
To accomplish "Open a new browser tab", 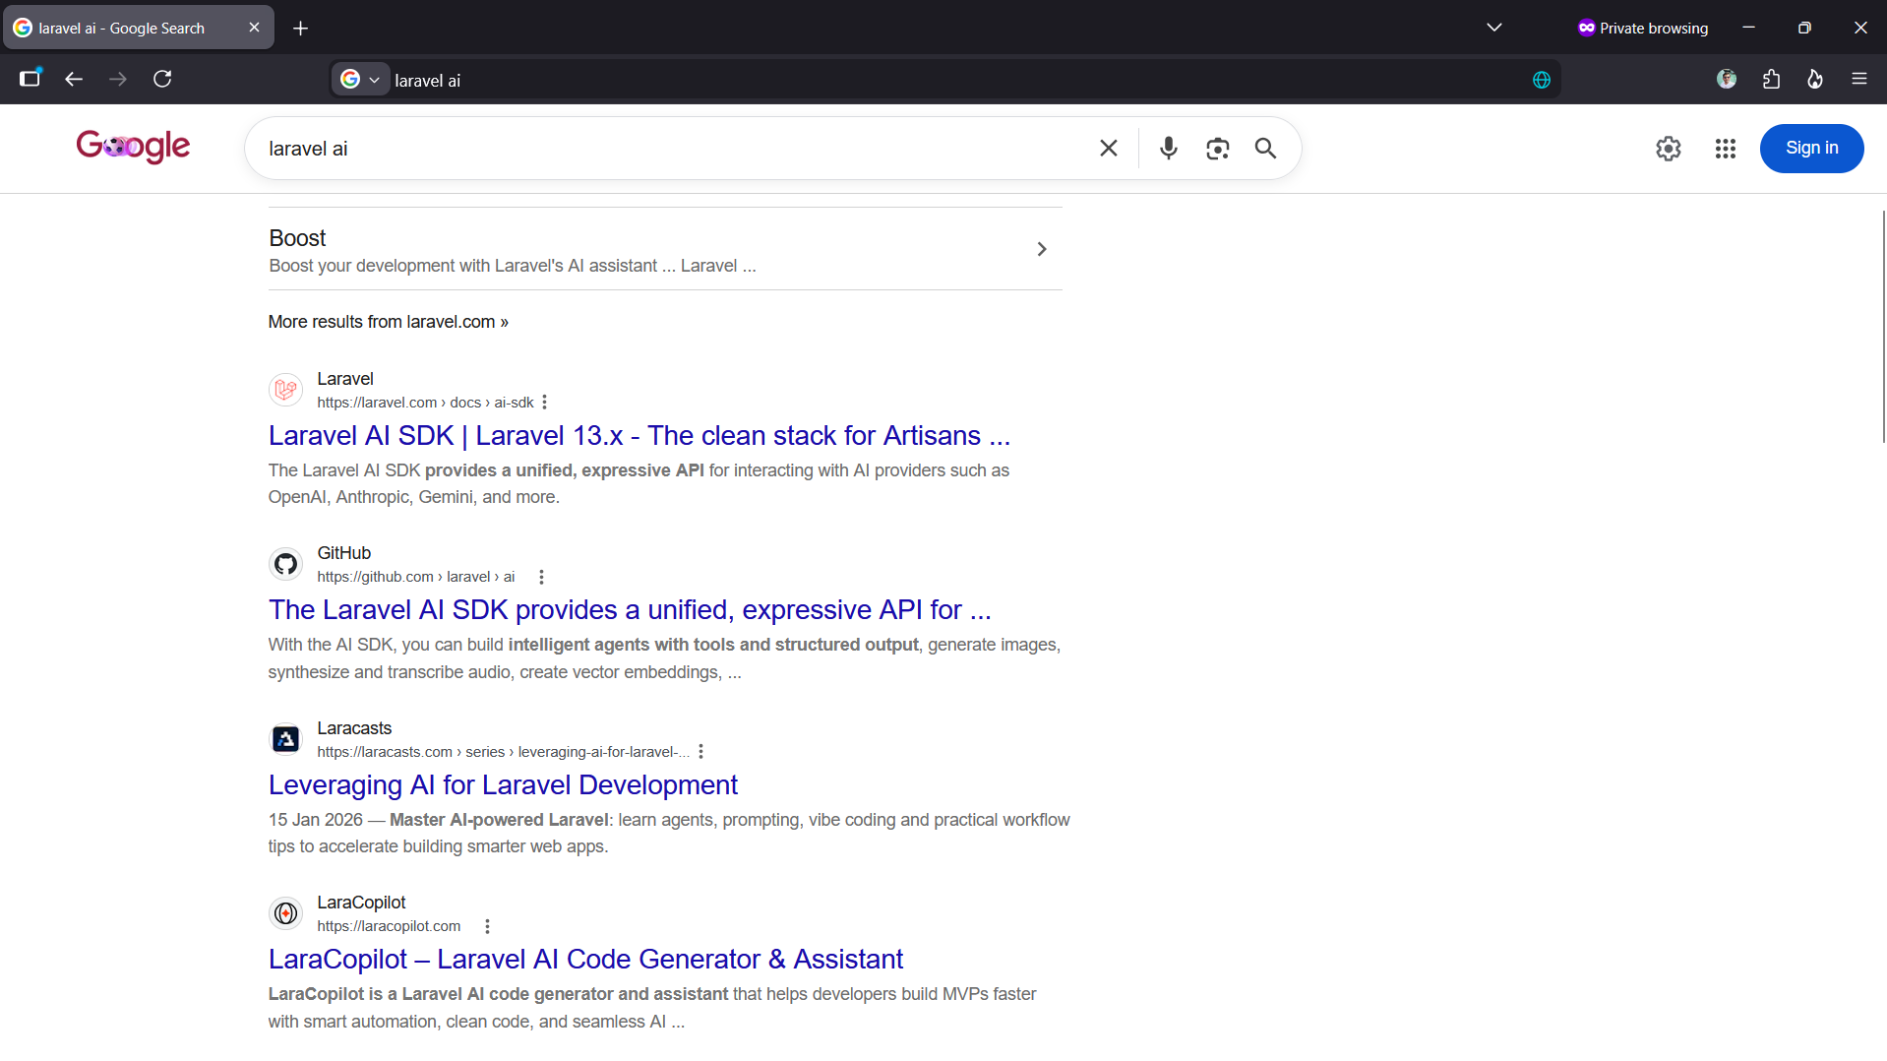I will [300, 29].
